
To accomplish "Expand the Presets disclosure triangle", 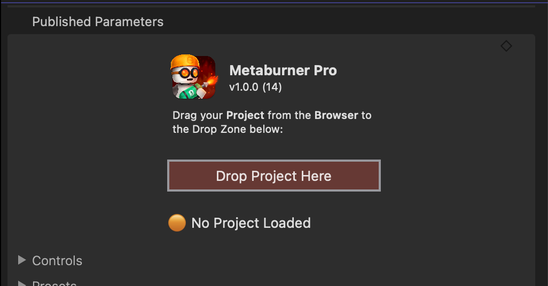I will coord(22,283).
